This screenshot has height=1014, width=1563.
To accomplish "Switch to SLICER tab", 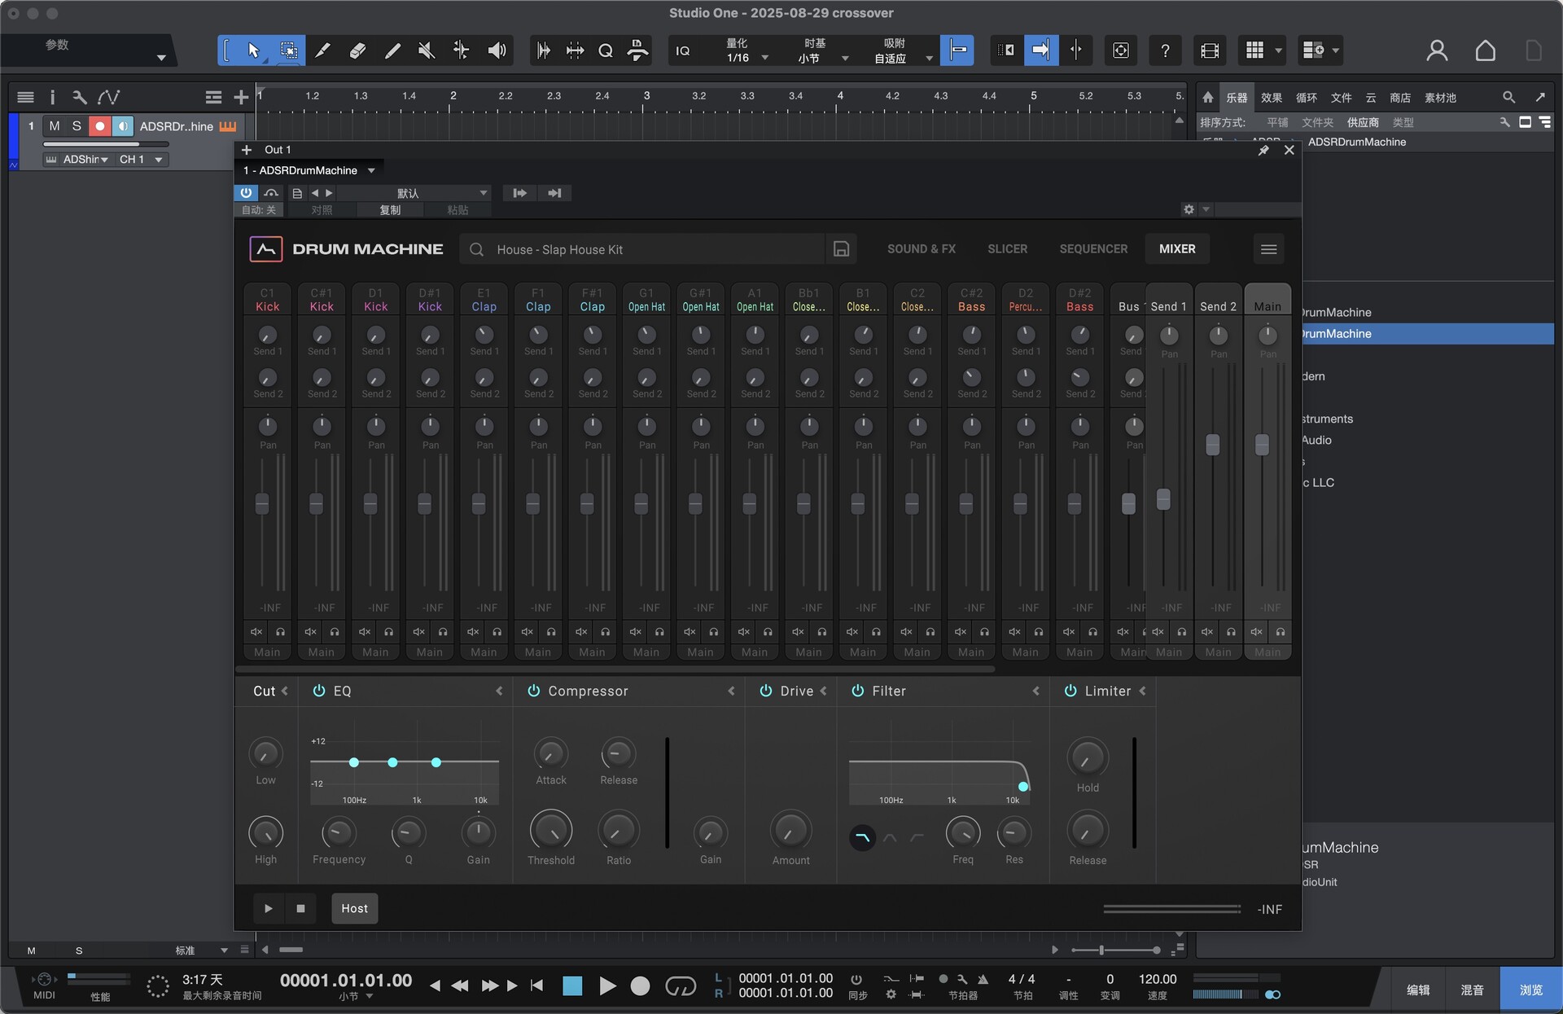I will coord(1007,249).
